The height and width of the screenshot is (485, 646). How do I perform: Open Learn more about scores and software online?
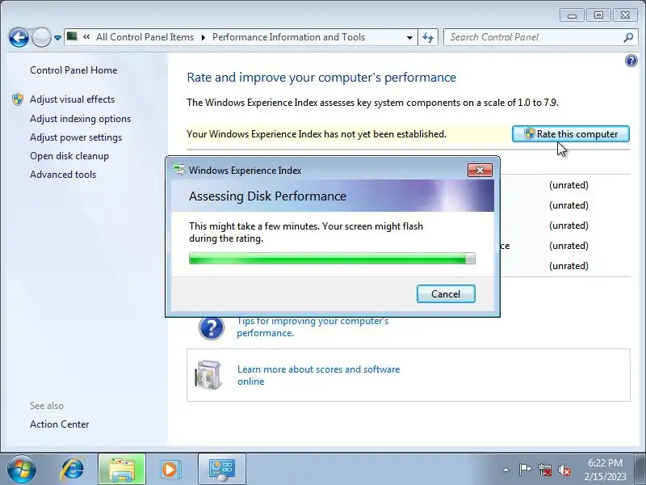click(318, 375)
